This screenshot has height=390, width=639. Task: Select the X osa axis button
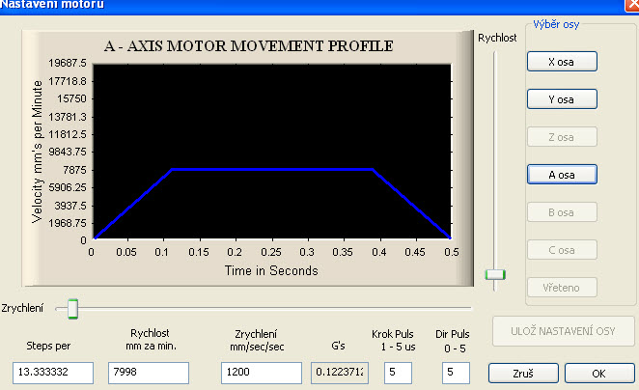562,61
